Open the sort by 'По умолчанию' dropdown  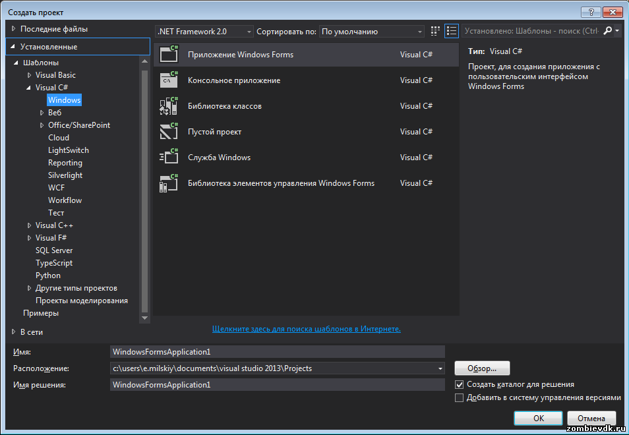(x=372, y=31)
